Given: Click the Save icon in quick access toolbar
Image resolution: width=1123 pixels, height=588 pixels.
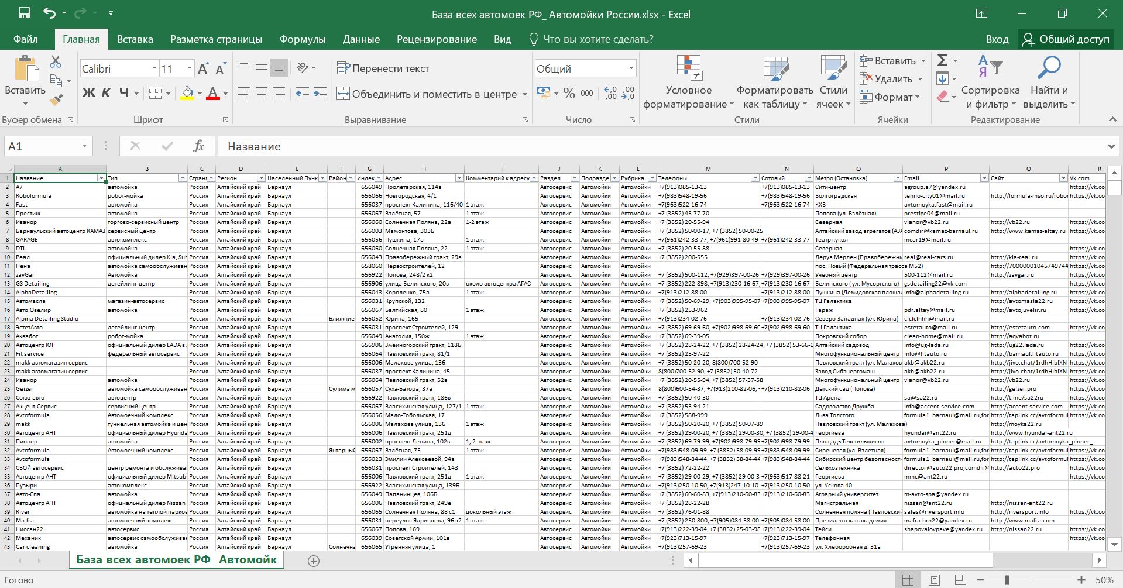Looking at the screenshot, I should [x=24, y=13].
